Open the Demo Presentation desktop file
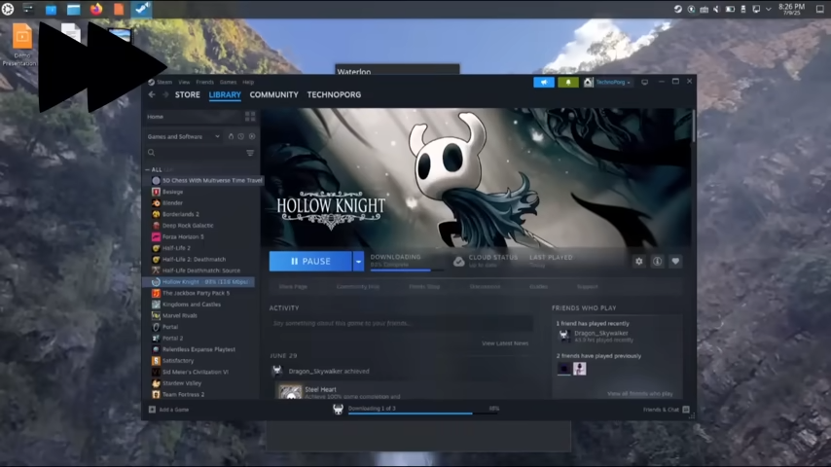The image size is (831, 467). [x=21, y=45]
